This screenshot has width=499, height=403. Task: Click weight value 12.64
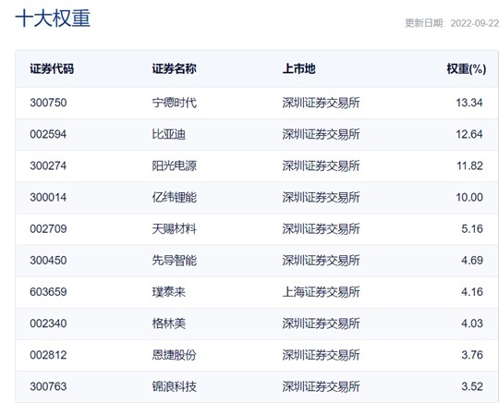click(469, 134)
